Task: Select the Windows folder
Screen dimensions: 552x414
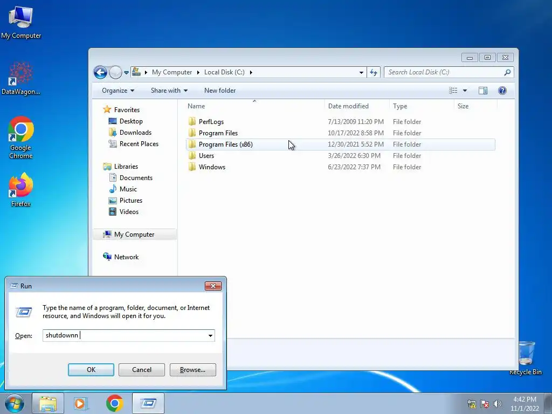Action: [x=212, y=167]
